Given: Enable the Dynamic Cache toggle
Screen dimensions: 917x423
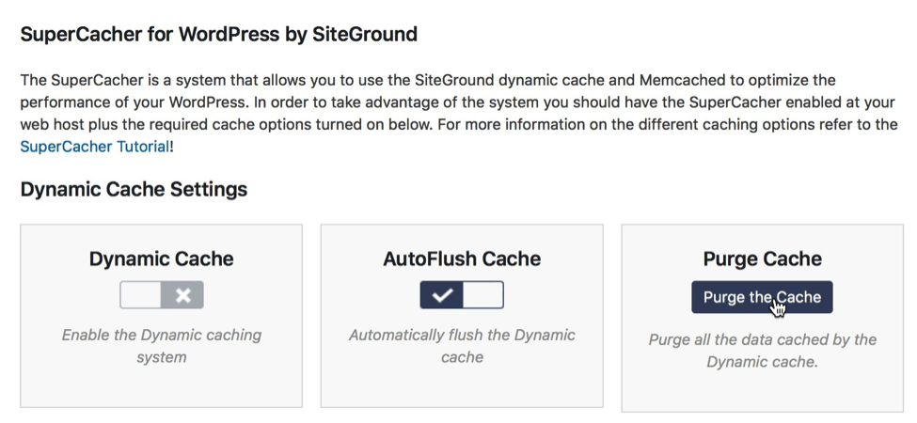Looking at the screenshot, I should click(162, 295).
